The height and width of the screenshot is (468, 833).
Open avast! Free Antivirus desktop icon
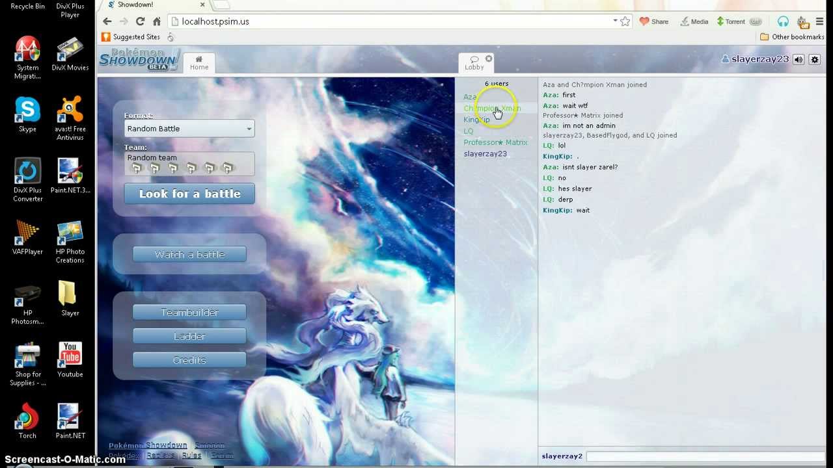(x=70, y=118)
